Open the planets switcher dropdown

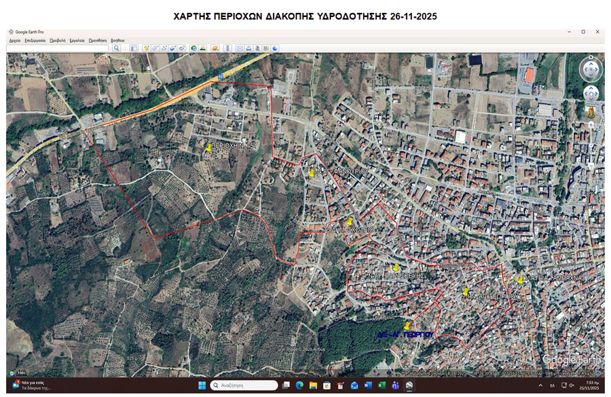215,48
